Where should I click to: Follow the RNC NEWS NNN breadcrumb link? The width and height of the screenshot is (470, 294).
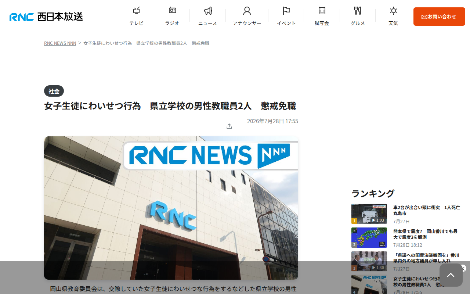pyautogui.click(x=60, y=43)
